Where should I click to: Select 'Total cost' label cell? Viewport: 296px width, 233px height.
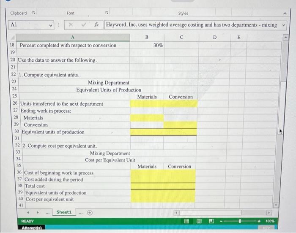click(x=77, y=186)
